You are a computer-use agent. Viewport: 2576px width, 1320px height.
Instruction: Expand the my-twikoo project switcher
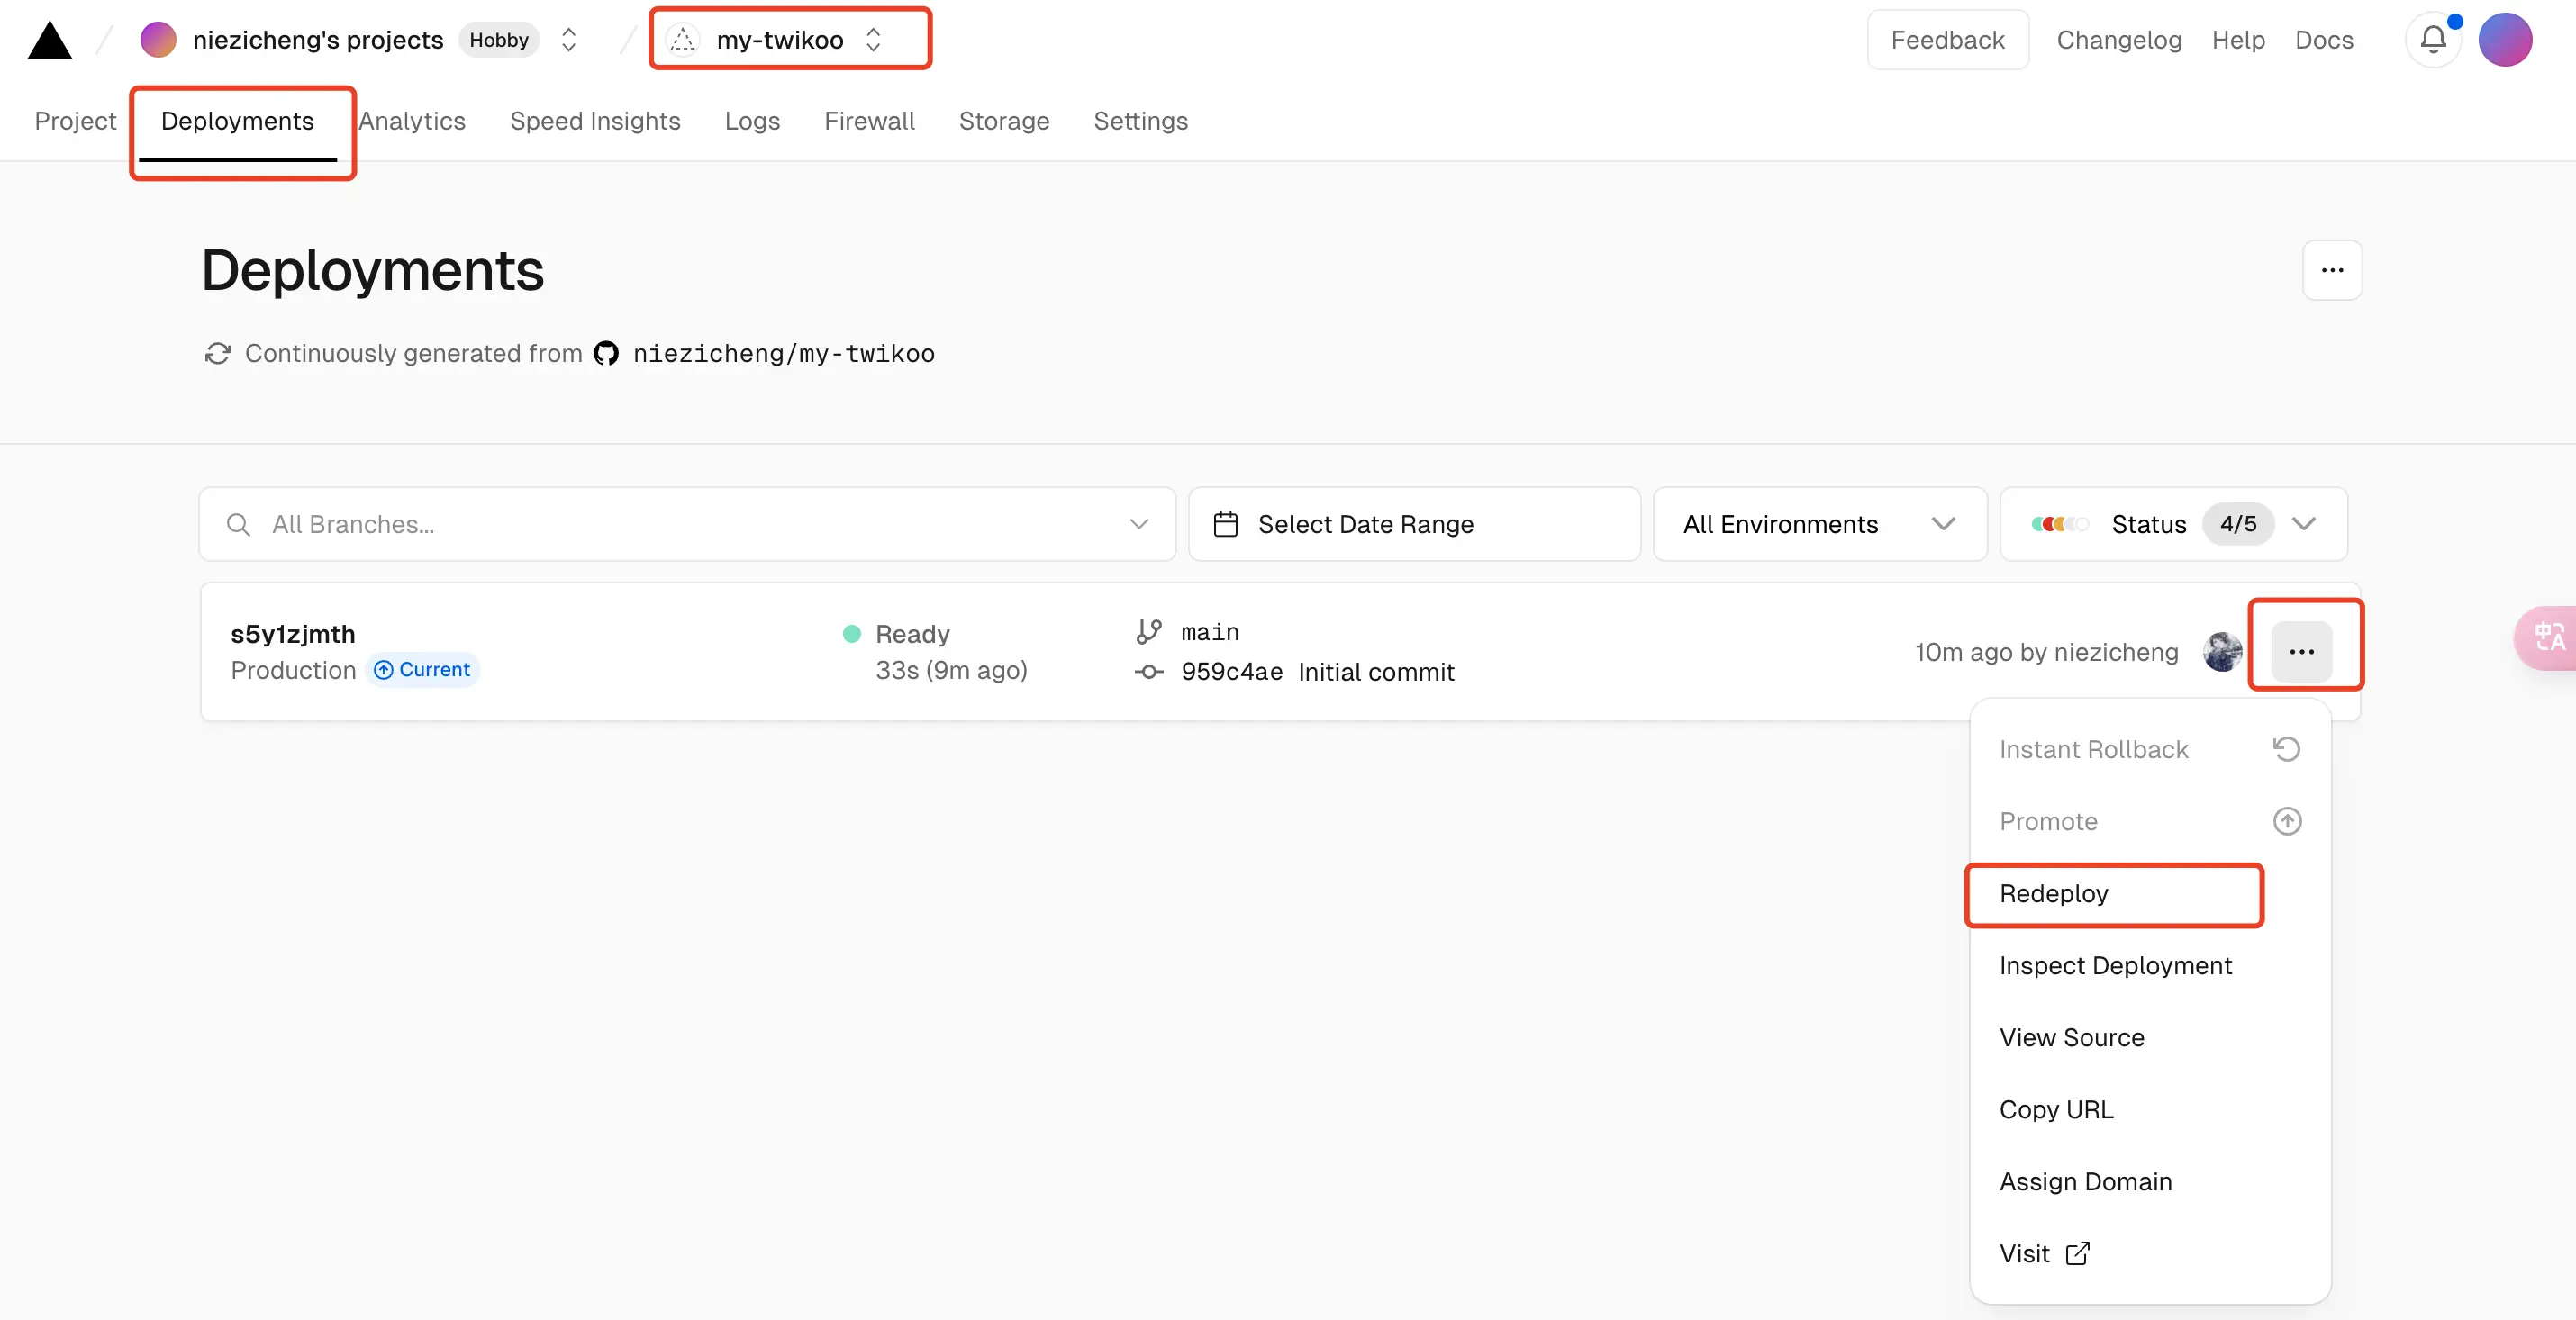click(x=873, y=40)
